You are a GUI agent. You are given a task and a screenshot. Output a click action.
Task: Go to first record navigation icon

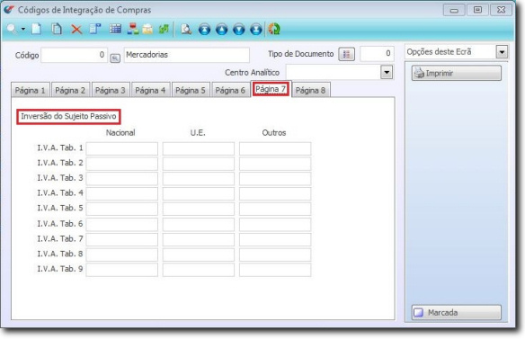(x=204, y=30)
